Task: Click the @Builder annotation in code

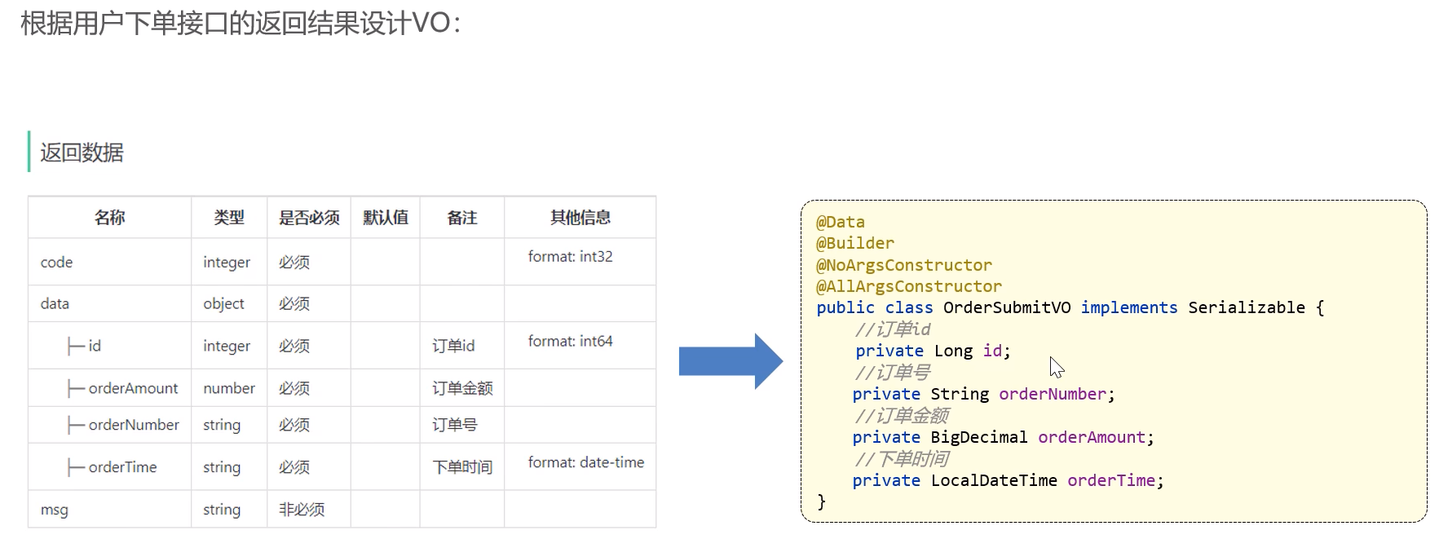Action: point(854,243)
